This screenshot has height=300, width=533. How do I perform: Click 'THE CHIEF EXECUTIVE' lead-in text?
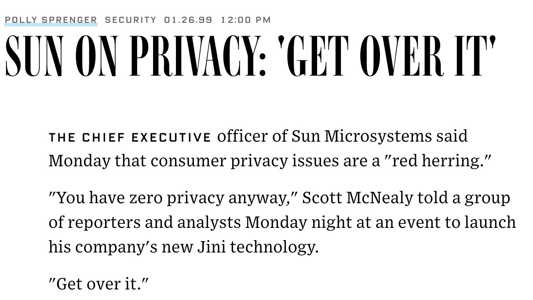pyautogui.click(x=130, y=137)
